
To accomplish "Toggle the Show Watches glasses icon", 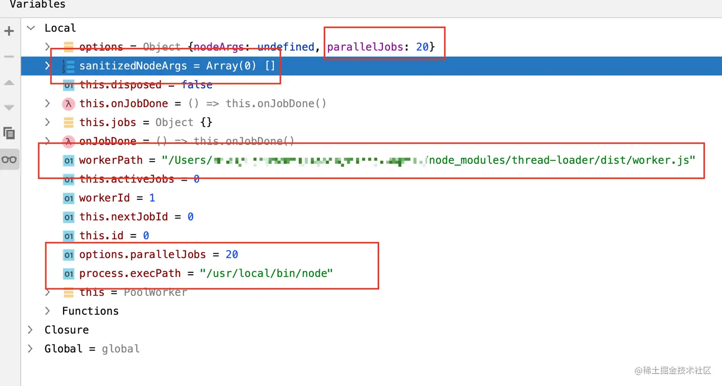I will 9,159.
